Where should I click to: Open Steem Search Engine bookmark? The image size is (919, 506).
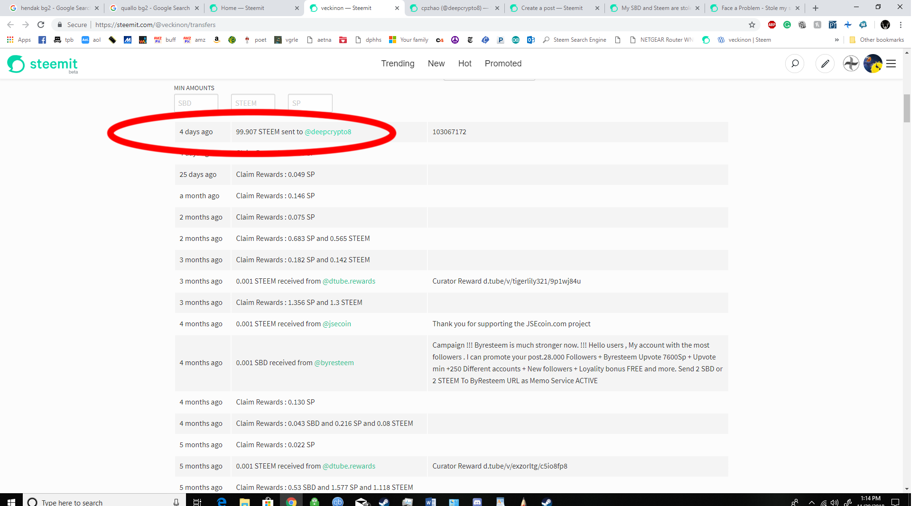coord(575,40)
